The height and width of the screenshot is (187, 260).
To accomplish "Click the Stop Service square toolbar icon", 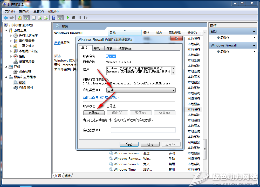I will [x=74, y=18].
